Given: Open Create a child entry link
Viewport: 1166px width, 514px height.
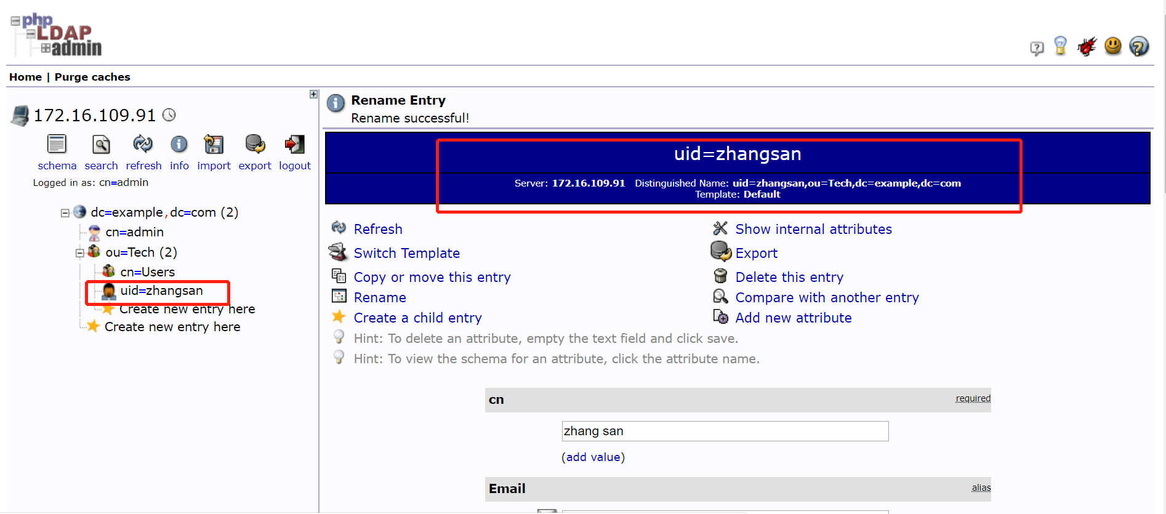Looking at the screenshot, I should click(x=417, y=318).
